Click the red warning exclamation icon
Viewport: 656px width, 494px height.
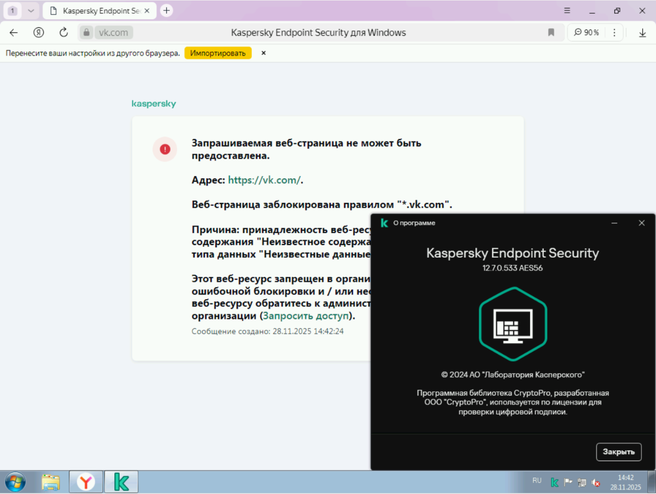[165, 149]
